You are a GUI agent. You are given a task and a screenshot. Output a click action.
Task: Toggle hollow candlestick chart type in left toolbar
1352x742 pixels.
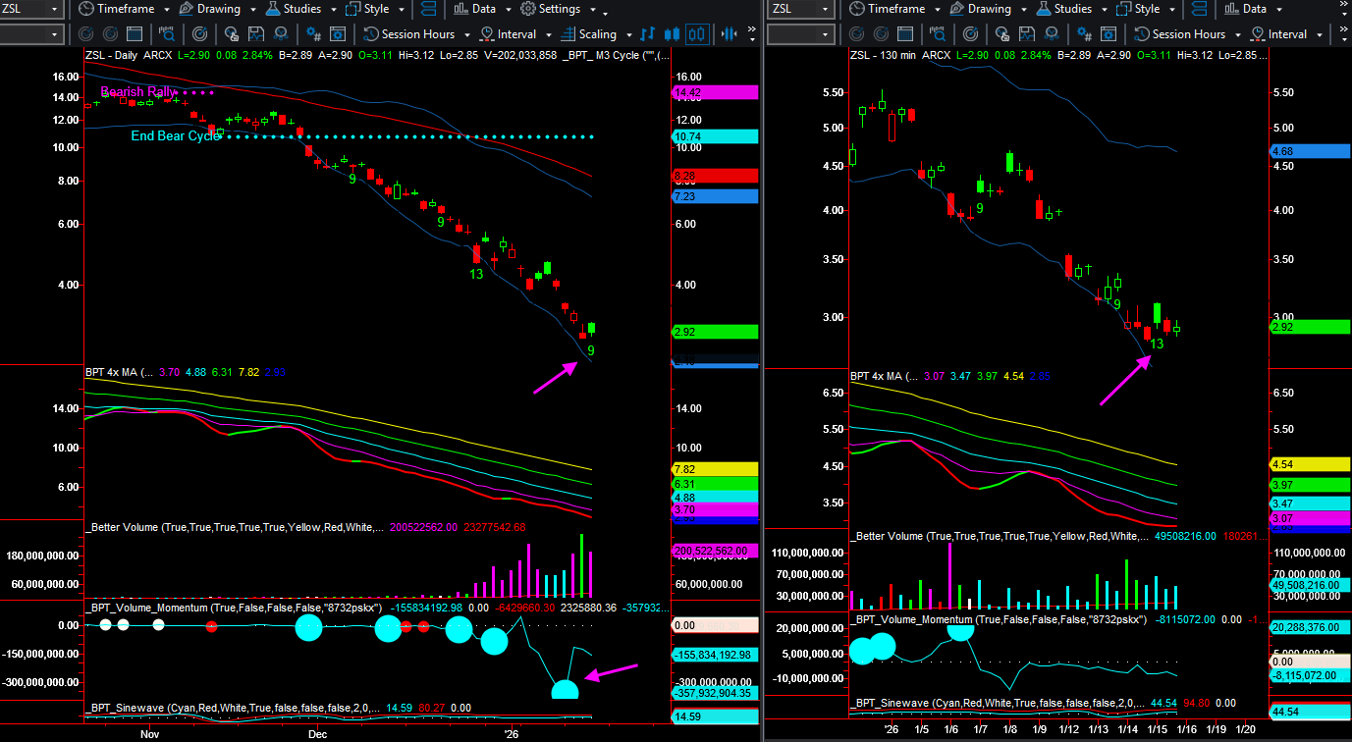point(696,33)
